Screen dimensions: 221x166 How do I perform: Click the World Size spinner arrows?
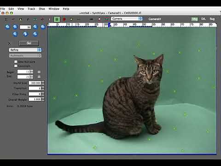click(x=43, y=83)
